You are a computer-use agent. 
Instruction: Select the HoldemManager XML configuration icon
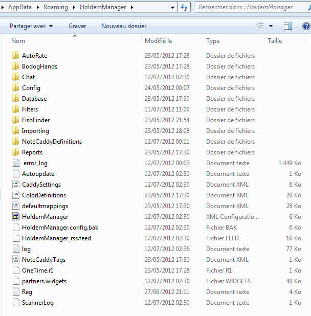pyautogui.click(x=16, y=216)
